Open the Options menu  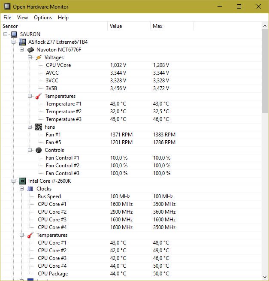pos(43,18)
